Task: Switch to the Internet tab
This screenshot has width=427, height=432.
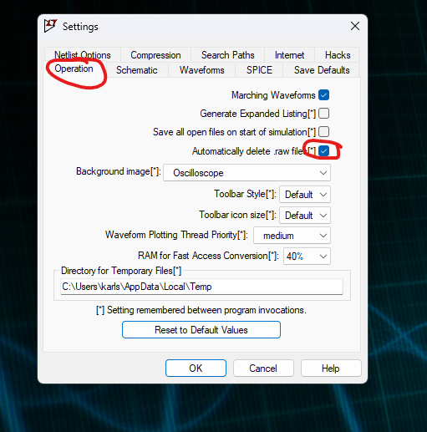Action: point(289,55)
